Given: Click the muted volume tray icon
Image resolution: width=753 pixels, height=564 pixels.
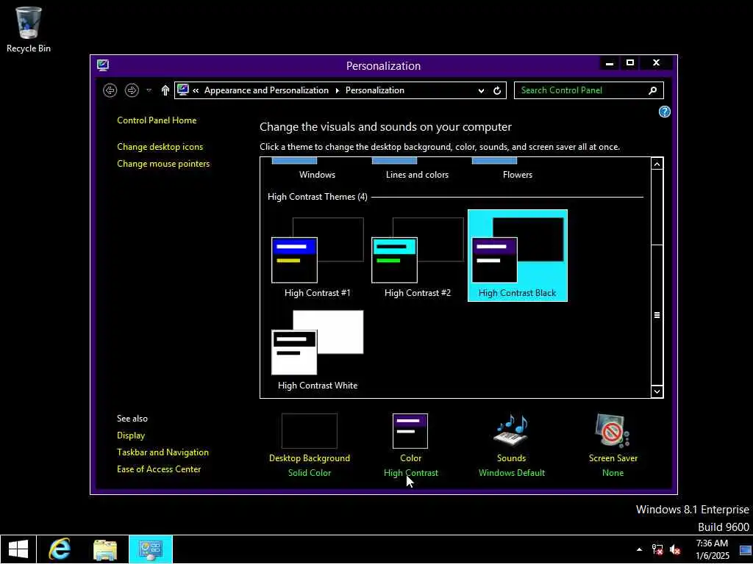Looking at the screenshot, I should (675, 549).
